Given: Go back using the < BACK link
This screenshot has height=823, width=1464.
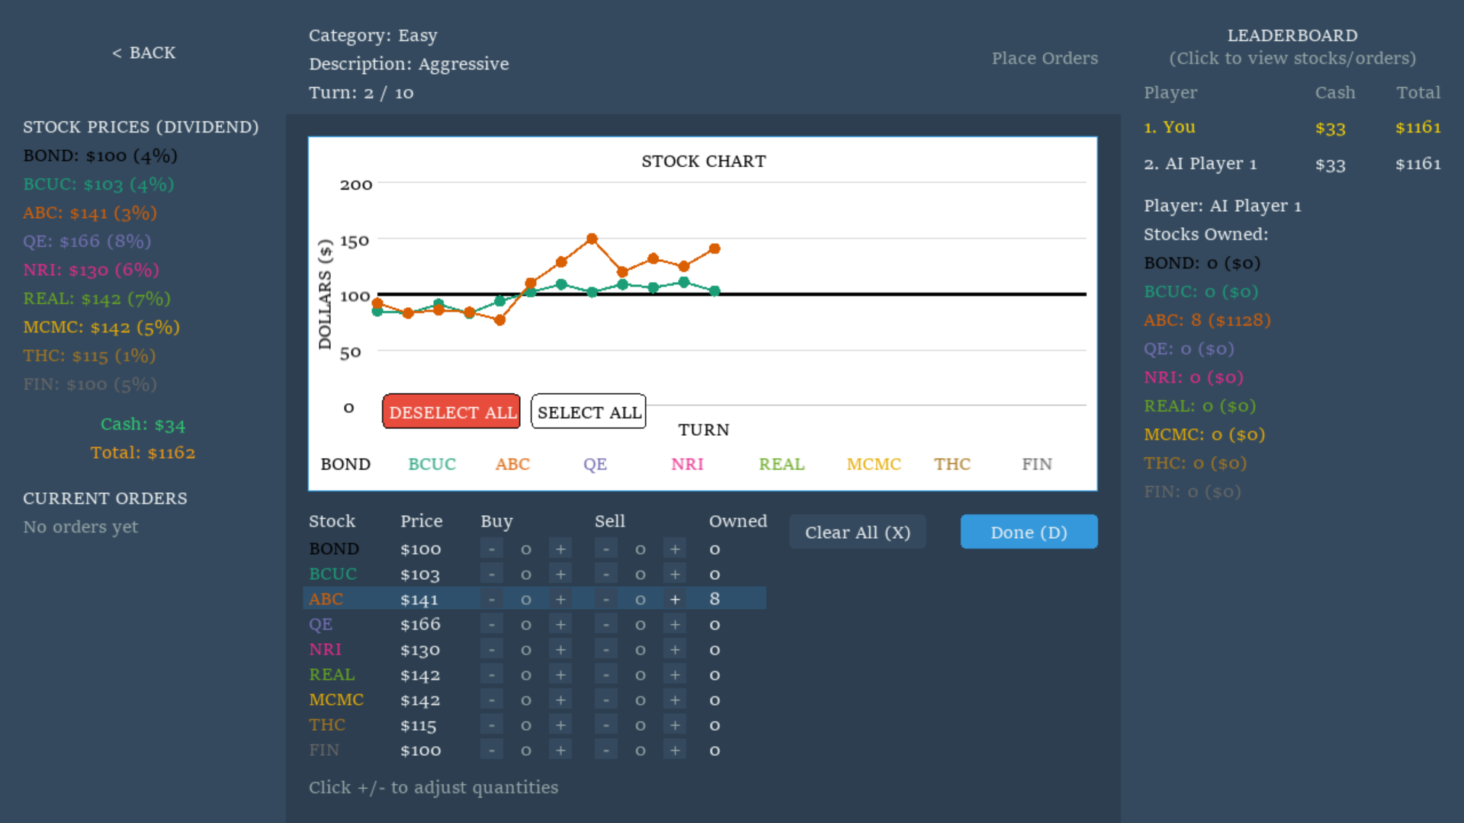Looking at the screenshot, I should pos(144,53).
